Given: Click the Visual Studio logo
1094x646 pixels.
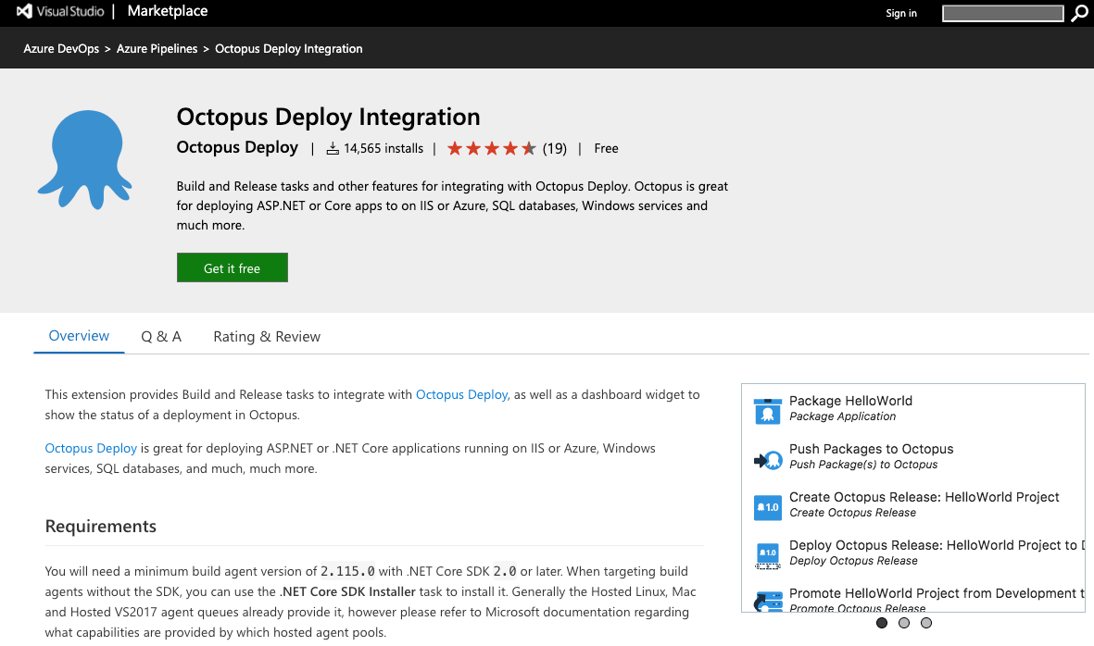Looking at the screenshot, I should click(x=60, y=11).
